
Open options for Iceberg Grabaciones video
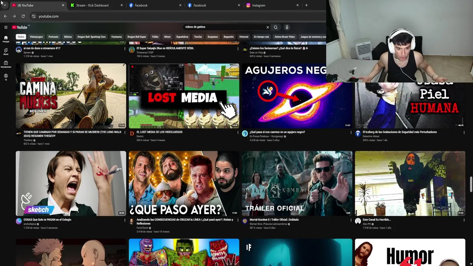tap(464, 133)
